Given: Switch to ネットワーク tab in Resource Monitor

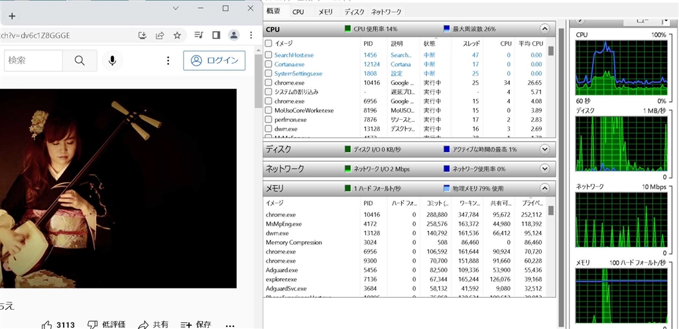Looking at the screenshot, I should tap(387, 12).
